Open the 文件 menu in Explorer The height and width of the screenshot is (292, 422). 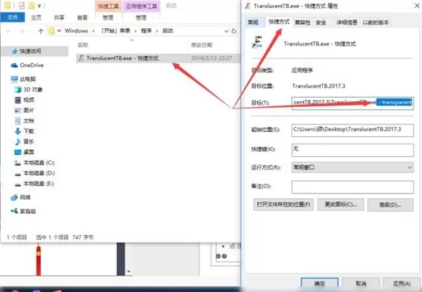13,18
